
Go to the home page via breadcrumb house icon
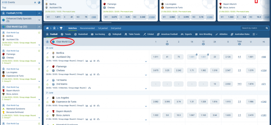click(x=47, y=28)
